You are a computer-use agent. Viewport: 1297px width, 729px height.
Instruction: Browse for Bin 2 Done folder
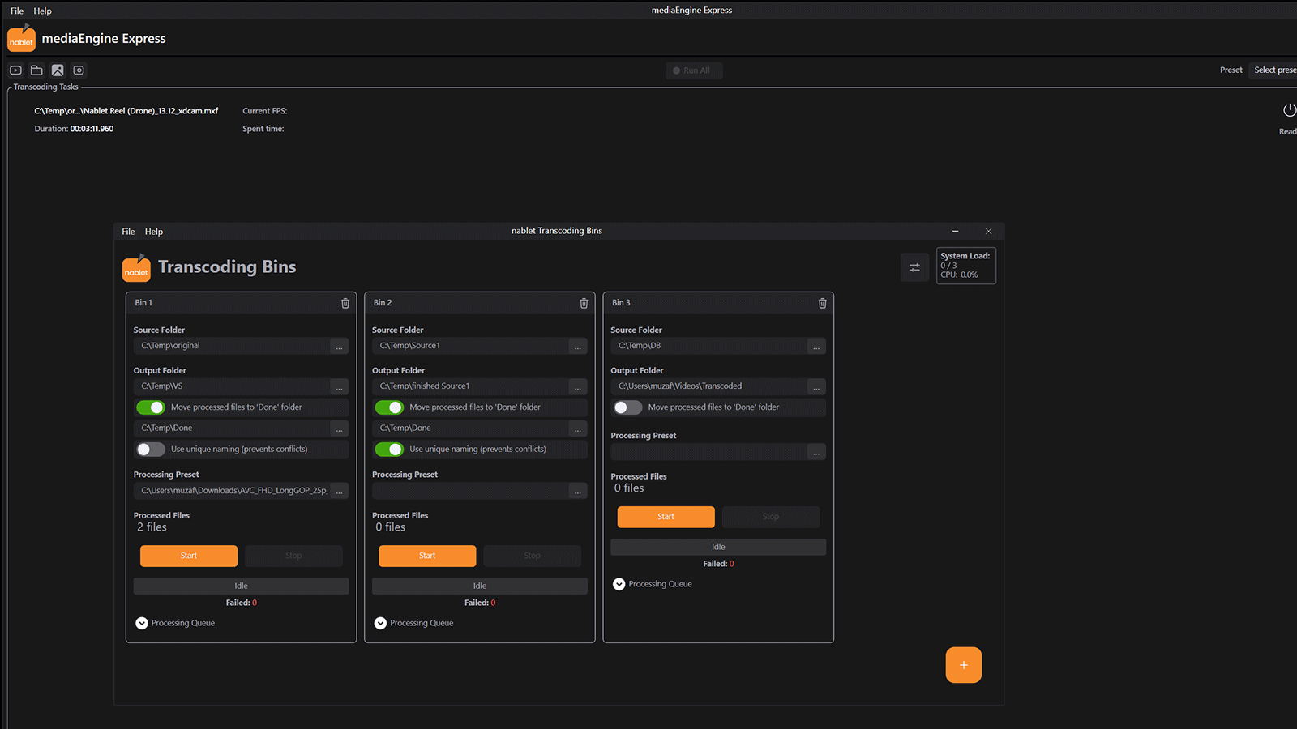578,428
